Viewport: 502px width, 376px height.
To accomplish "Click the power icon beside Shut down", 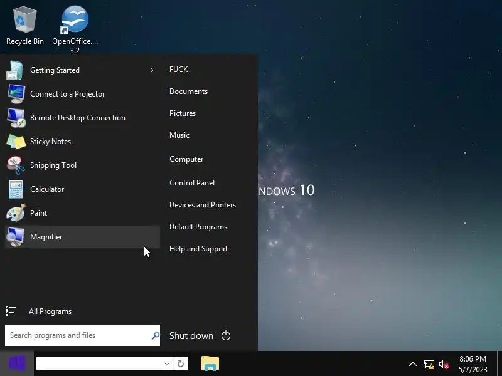I will pos(226,335).
